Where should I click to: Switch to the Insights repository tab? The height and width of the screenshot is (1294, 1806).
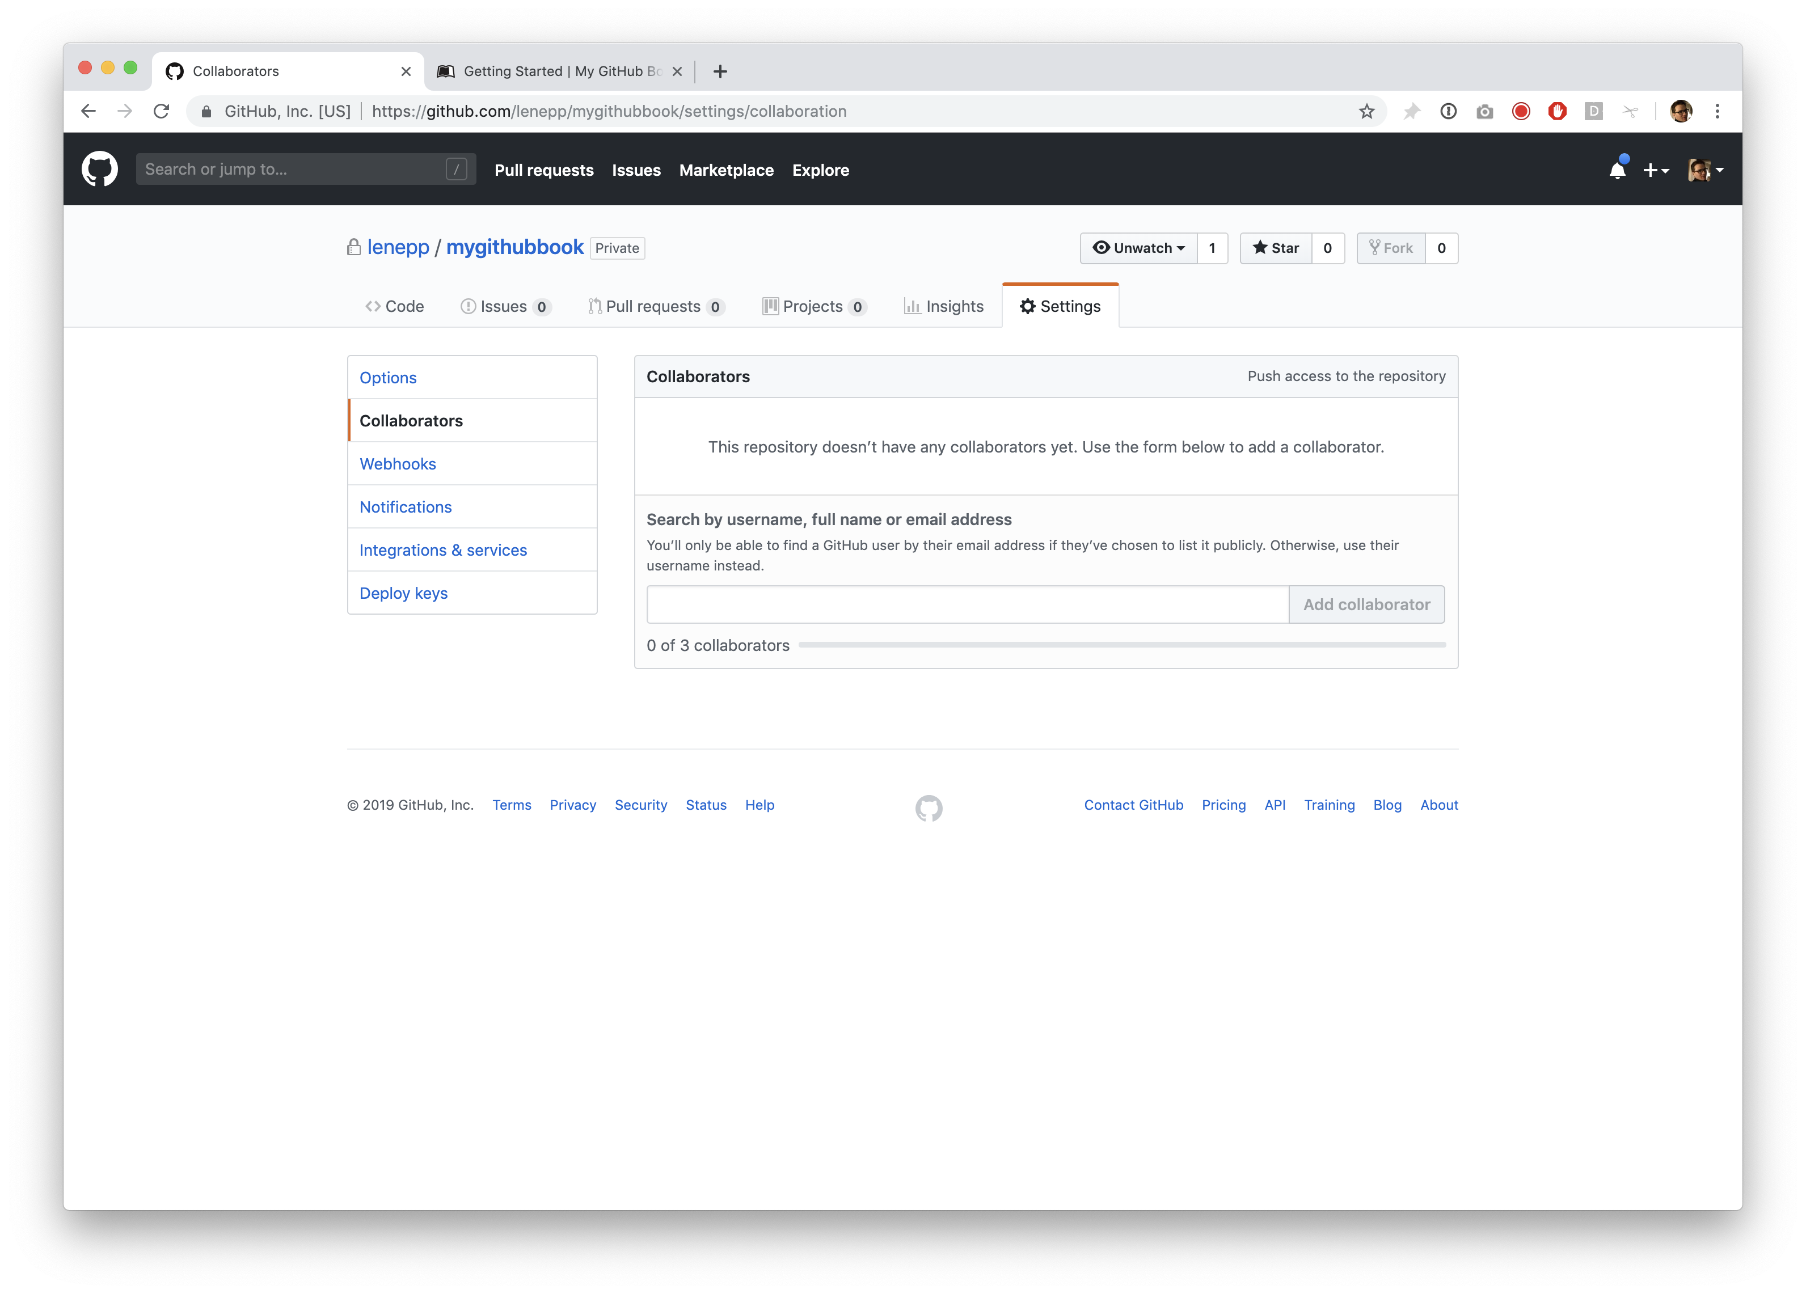[x=944, y=307]
